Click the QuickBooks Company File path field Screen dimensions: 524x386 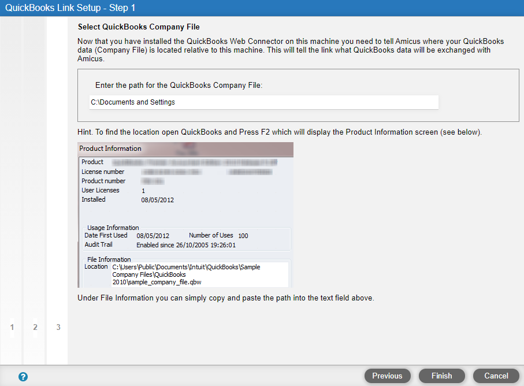point(264,102)
